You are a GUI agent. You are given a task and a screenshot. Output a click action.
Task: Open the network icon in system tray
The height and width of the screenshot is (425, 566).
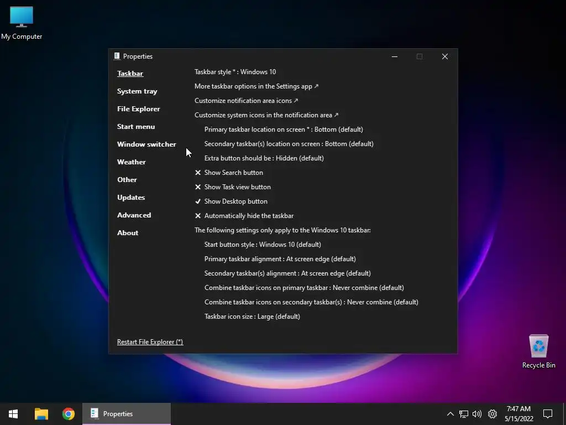[x=464, y=414]
